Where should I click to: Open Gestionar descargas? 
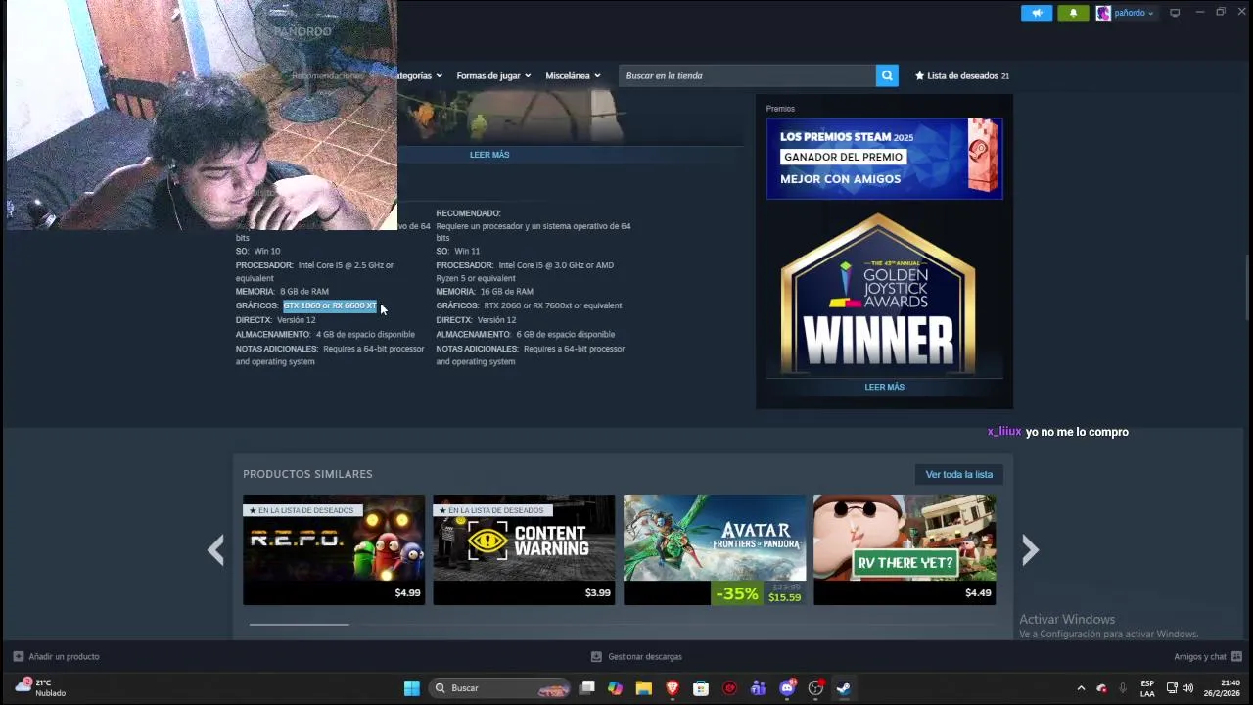[636, 656]
